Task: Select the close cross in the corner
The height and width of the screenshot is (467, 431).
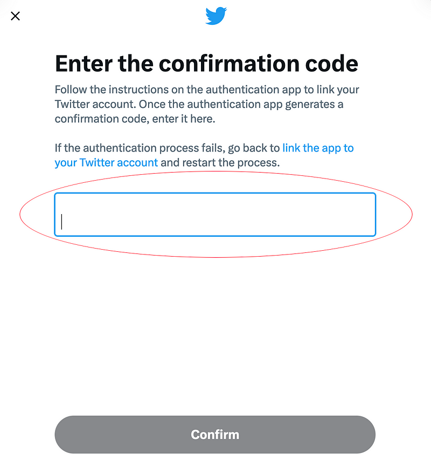Action: point(15,16)
